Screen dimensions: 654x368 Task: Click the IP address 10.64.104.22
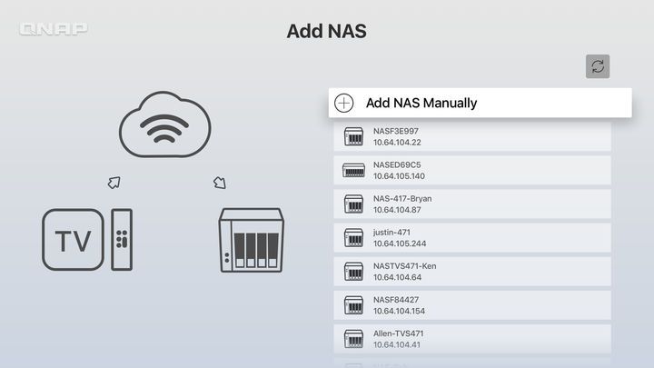(x=397, y=143)
